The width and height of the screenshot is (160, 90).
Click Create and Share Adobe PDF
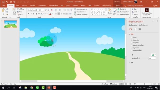point(147,12)
